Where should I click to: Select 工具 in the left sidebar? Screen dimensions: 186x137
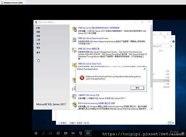pyautogui.click(x=38, y=40)
